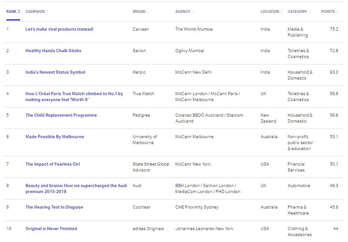Open Healthy Hands Chalk Sticks campaign

point(53,50)
